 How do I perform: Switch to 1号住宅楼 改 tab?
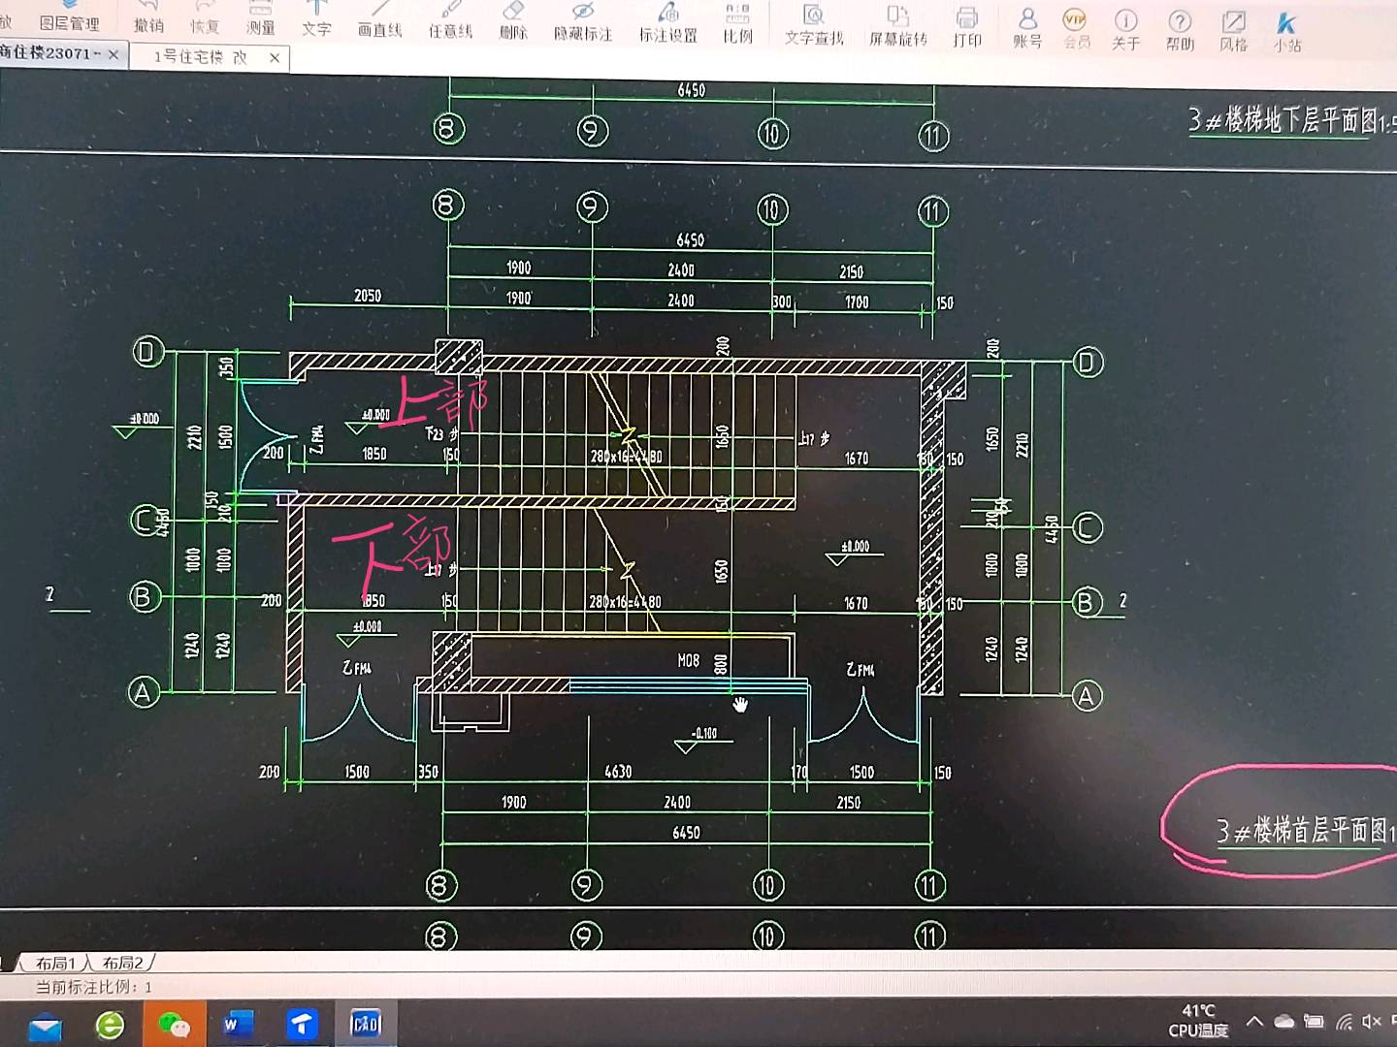pos(201,57)
